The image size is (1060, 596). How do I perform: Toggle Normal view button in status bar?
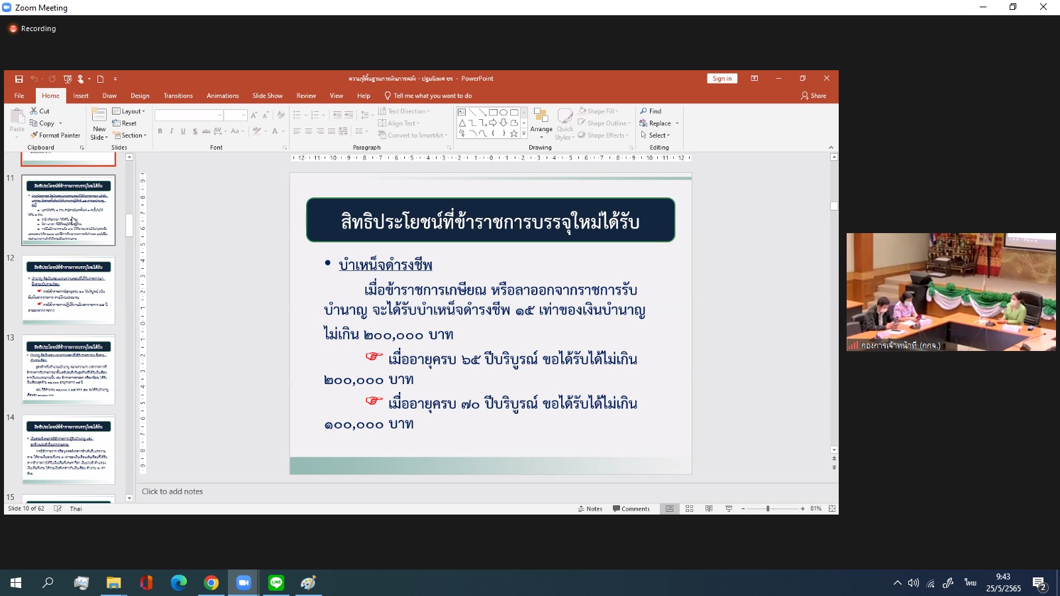(670, 509)
